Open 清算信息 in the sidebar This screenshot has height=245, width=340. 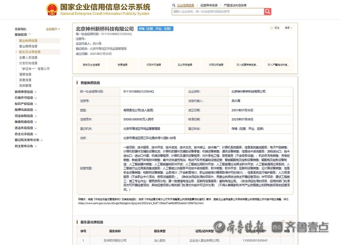[25, 74]
